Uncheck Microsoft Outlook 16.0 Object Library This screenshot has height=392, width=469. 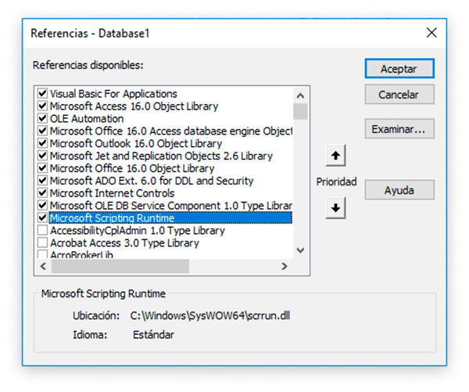(43, 144)
